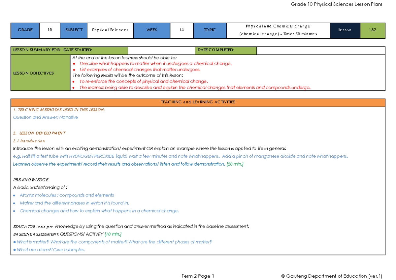Click the green 1&2 lesson number cell
Viewport: 396px width, 280px height.
(373, 30)
